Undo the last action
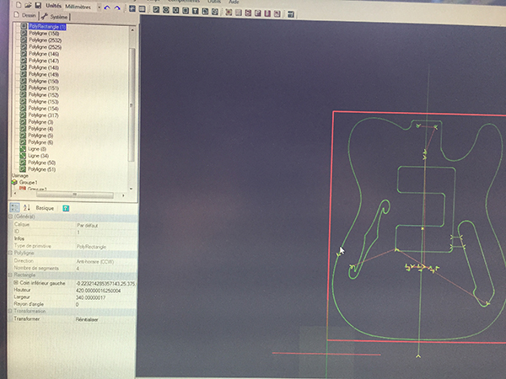 tap(107, 8)
